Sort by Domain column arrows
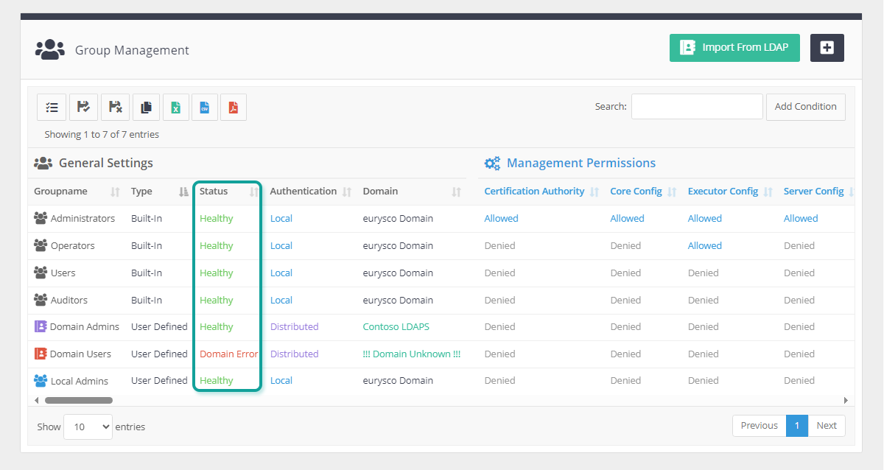884x470 pixels. click(x=457, y=192)
